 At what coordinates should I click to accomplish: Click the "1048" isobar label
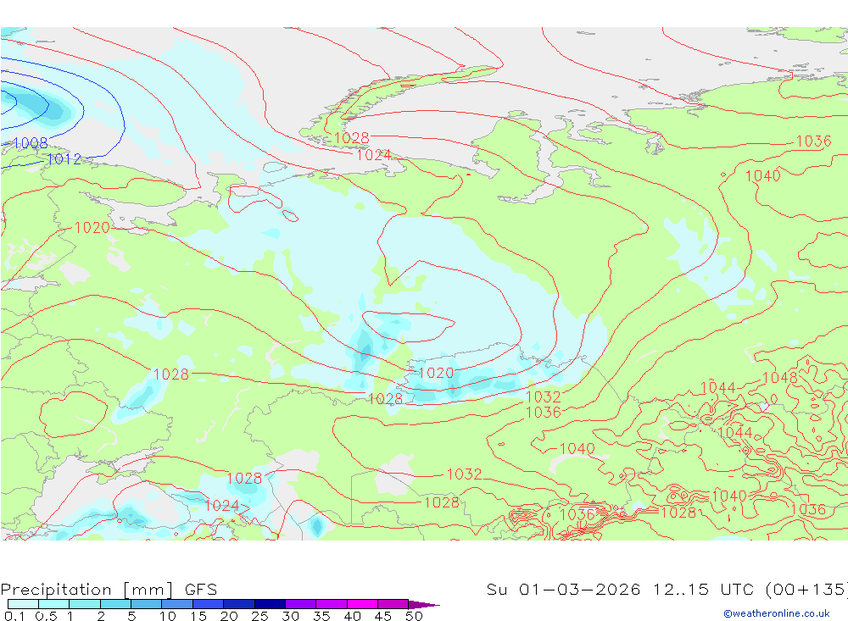click(x=780, y=377)
